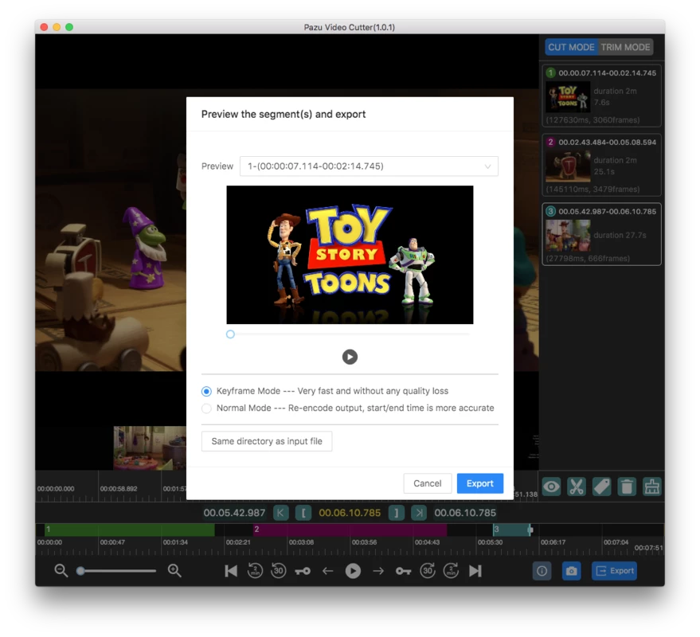This screenshot has height=637, width=700.
Task: Click teal segment 3 on the timeline
Action: [513, 530]
